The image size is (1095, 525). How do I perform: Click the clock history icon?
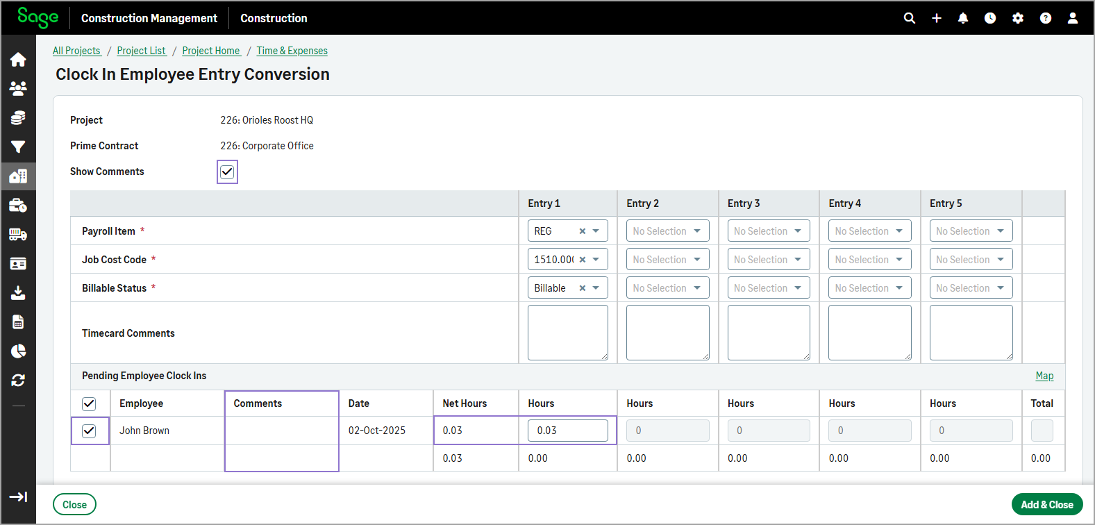coord(989,18)
